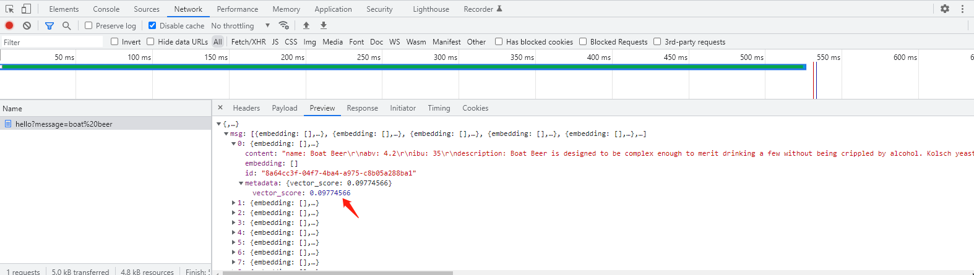The width and height of the screenshot is (974, 275).
Task: Expand item 1 in msg array
Action: click(233, 203)
